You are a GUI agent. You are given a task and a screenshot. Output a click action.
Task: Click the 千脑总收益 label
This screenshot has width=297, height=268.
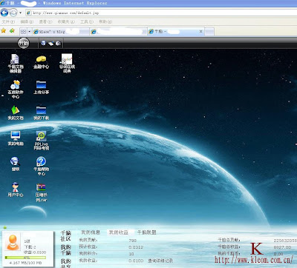click(x=229, y=247)
